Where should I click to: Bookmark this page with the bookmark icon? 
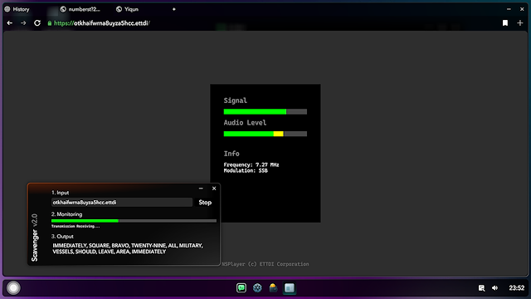tap(505, 23)
